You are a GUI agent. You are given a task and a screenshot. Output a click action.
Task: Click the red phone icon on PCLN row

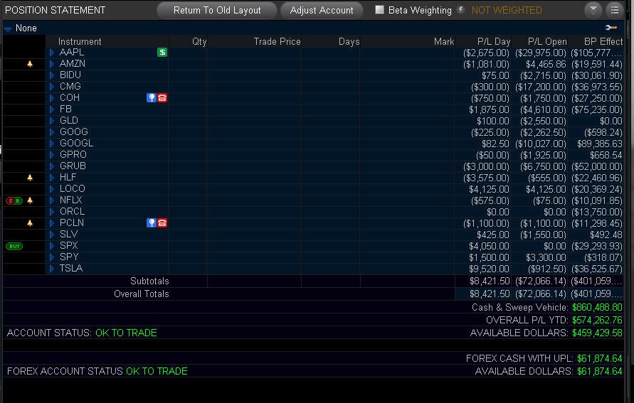162,223
